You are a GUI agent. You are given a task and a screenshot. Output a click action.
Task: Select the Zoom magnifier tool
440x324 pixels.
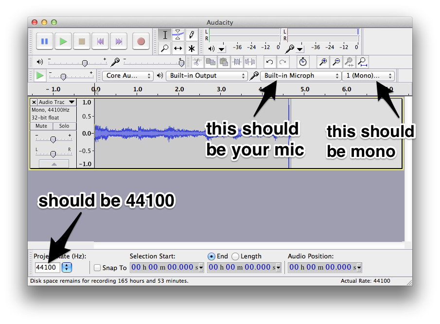165,48
